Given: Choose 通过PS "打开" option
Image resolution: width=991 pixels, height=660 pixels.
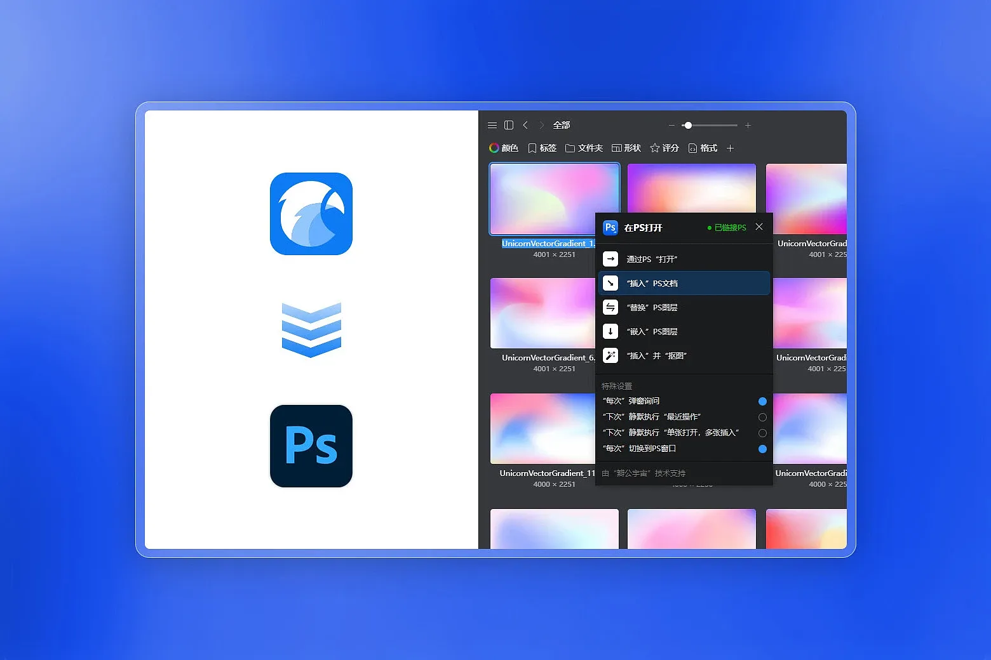Looking at the screenshot, I should click(x=684, y=259).
